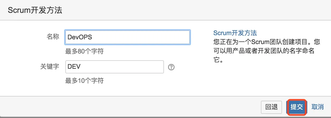The height and width of the screenshot is (118, 331).
Task: Click the 名称 field label
Action: (53, 37)
